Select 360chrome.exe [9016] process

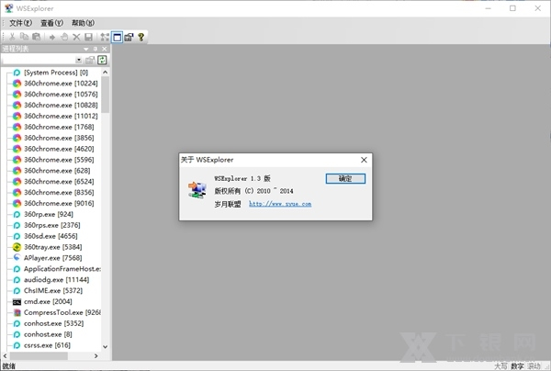click(59, 203)
